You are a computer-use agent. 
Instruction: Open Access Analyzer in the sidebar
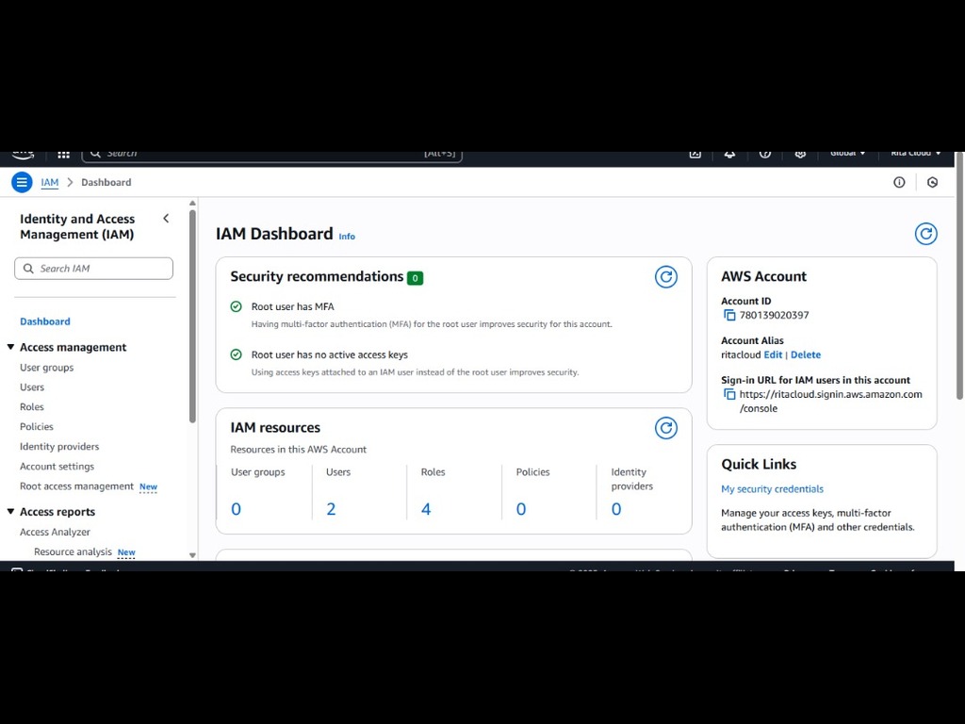tap(55, 532)
